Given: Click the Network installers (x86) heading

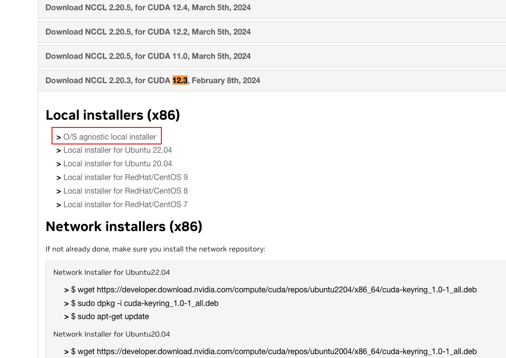Looking at the screenshot, I should point(124,226).
